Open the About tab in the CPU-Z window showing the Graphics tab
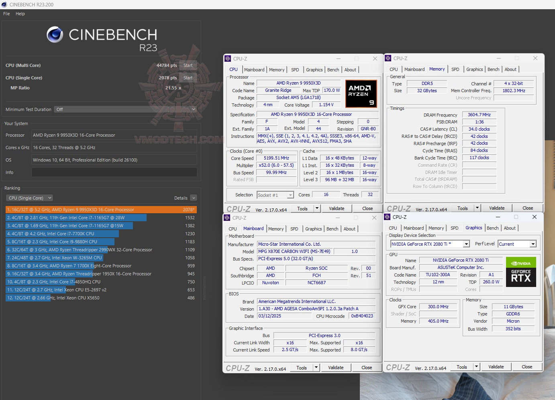555x400 pixels. (x=510, y=228)
